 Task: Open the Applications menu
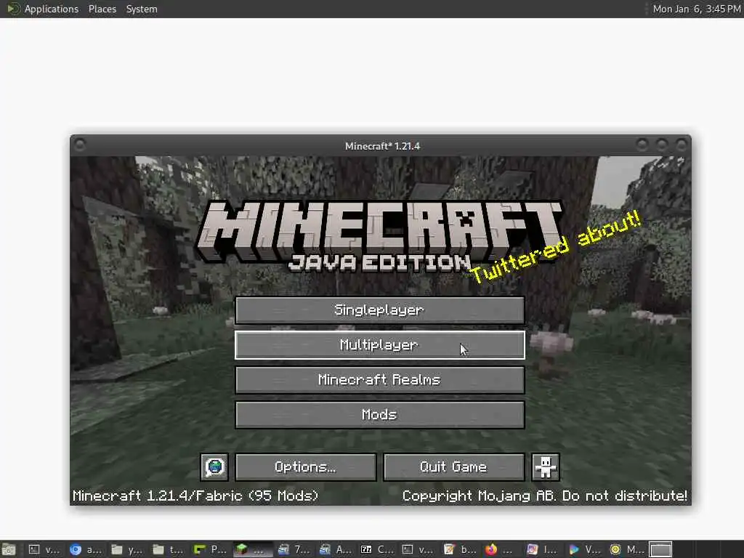(x=52, y=9)
